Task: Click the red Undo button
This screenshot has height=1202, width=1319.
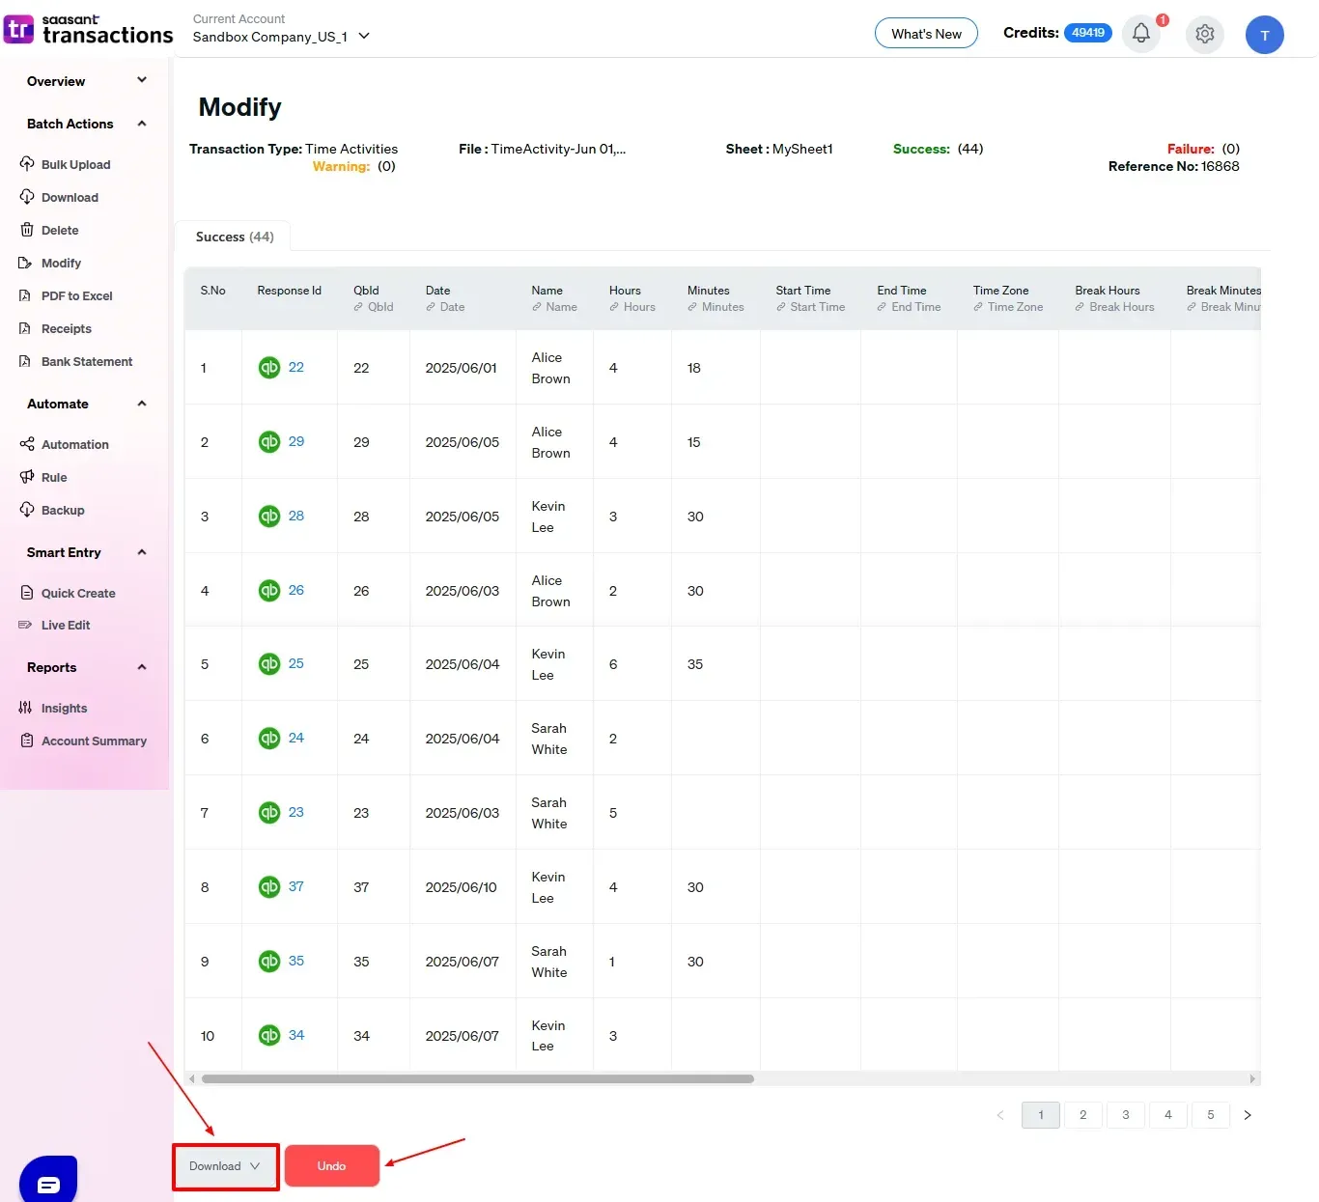Action: coord(331,1166)
